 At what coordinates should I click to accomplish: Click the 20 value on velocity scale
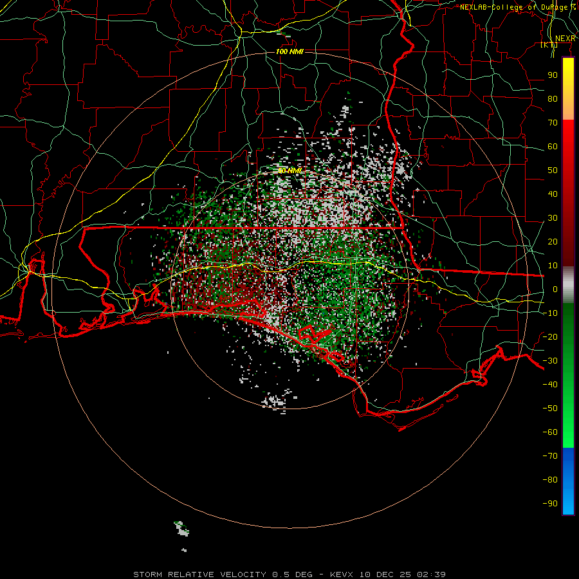pyautogui.click(x=553, y=242)
